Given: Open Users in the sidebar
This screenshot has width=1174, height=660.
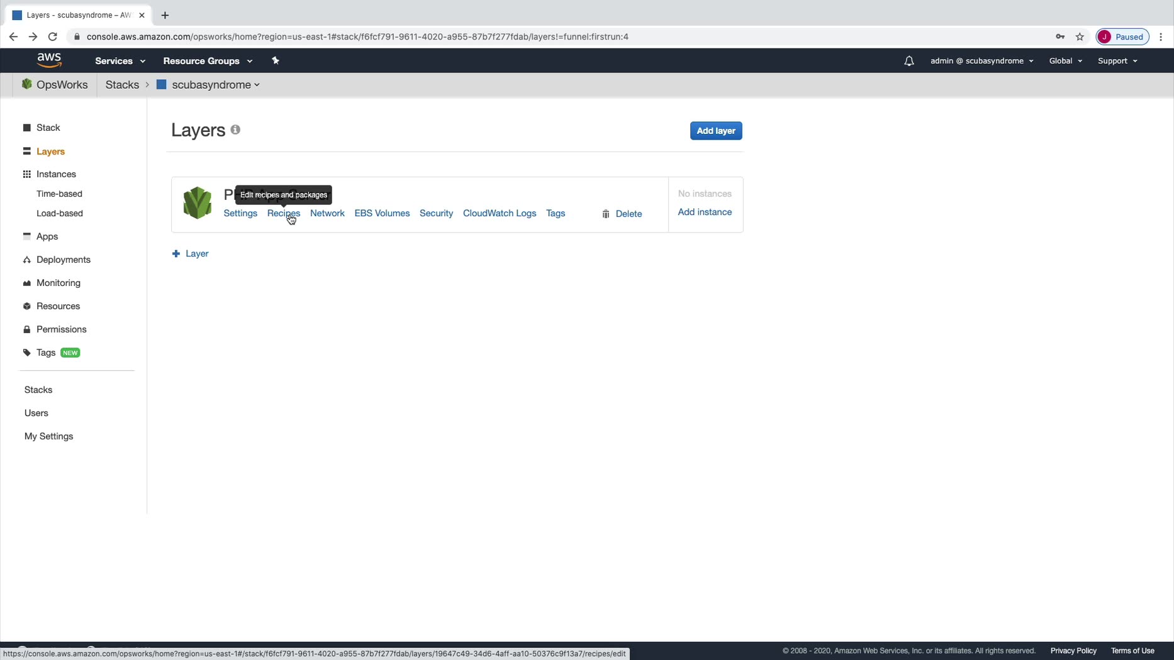Looking at the screenshot, I should [36, 413].
